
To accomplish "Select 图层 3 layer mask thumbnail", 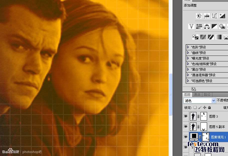I will pos(204,116).
